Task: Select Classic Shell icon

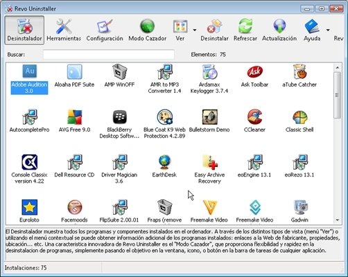Action: pos(299,121)
